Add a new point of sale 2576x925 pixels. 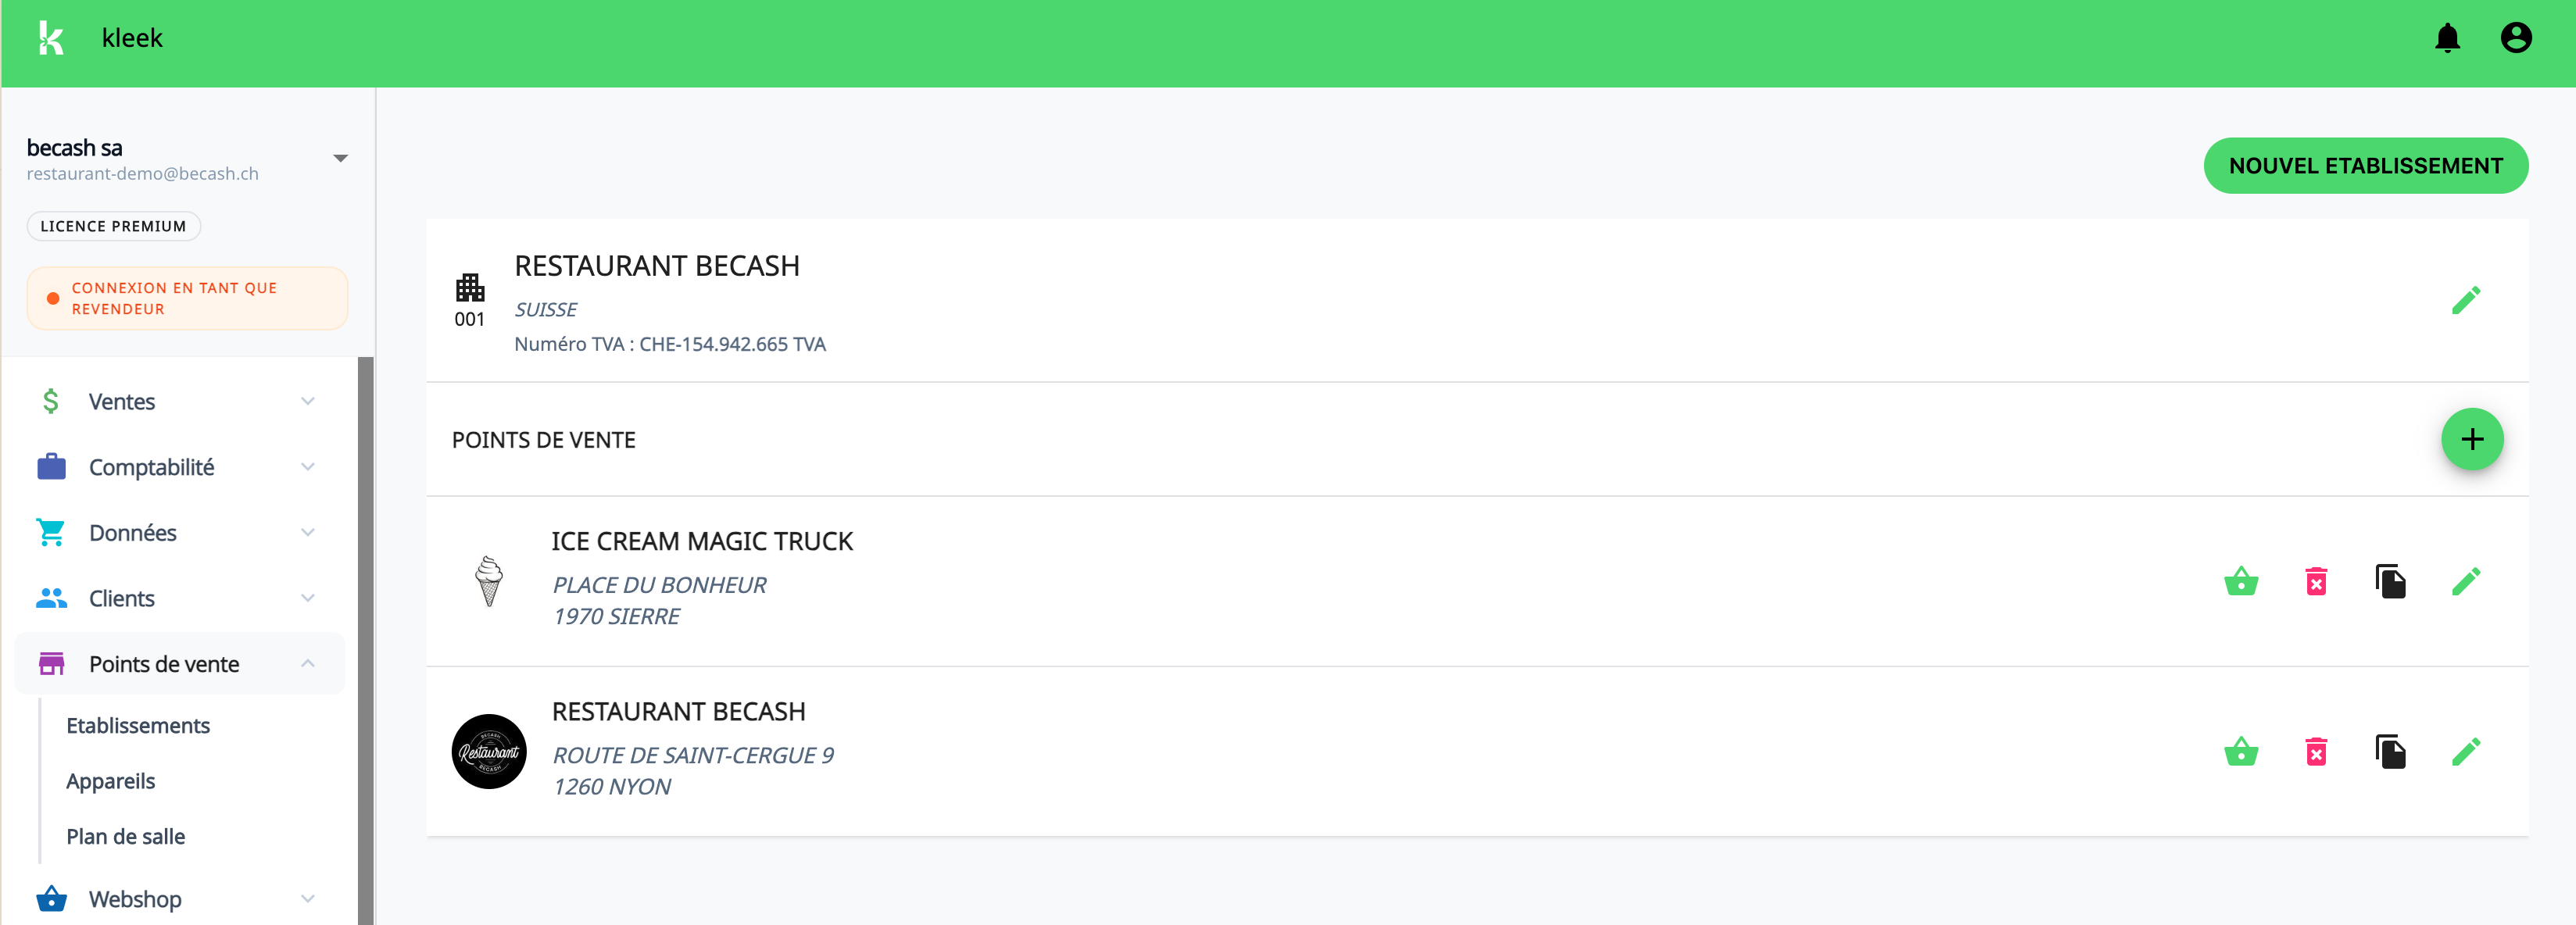click(2472, 439)
